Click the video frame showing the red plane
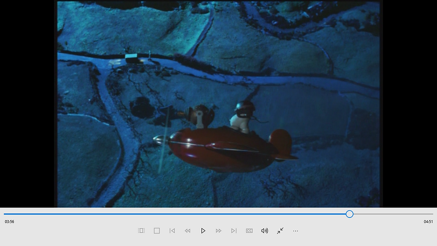The image size is (437, 246). pos(218,104)
